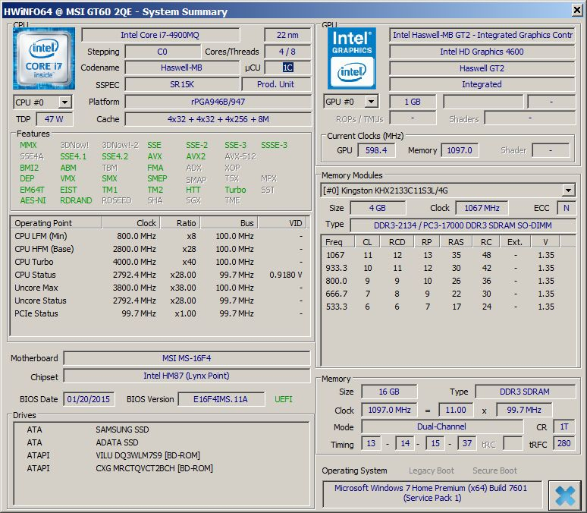The image size is (587, 513).
Task: Click the motherboard field MSI MS-16F4
Action: click(187, 358)
